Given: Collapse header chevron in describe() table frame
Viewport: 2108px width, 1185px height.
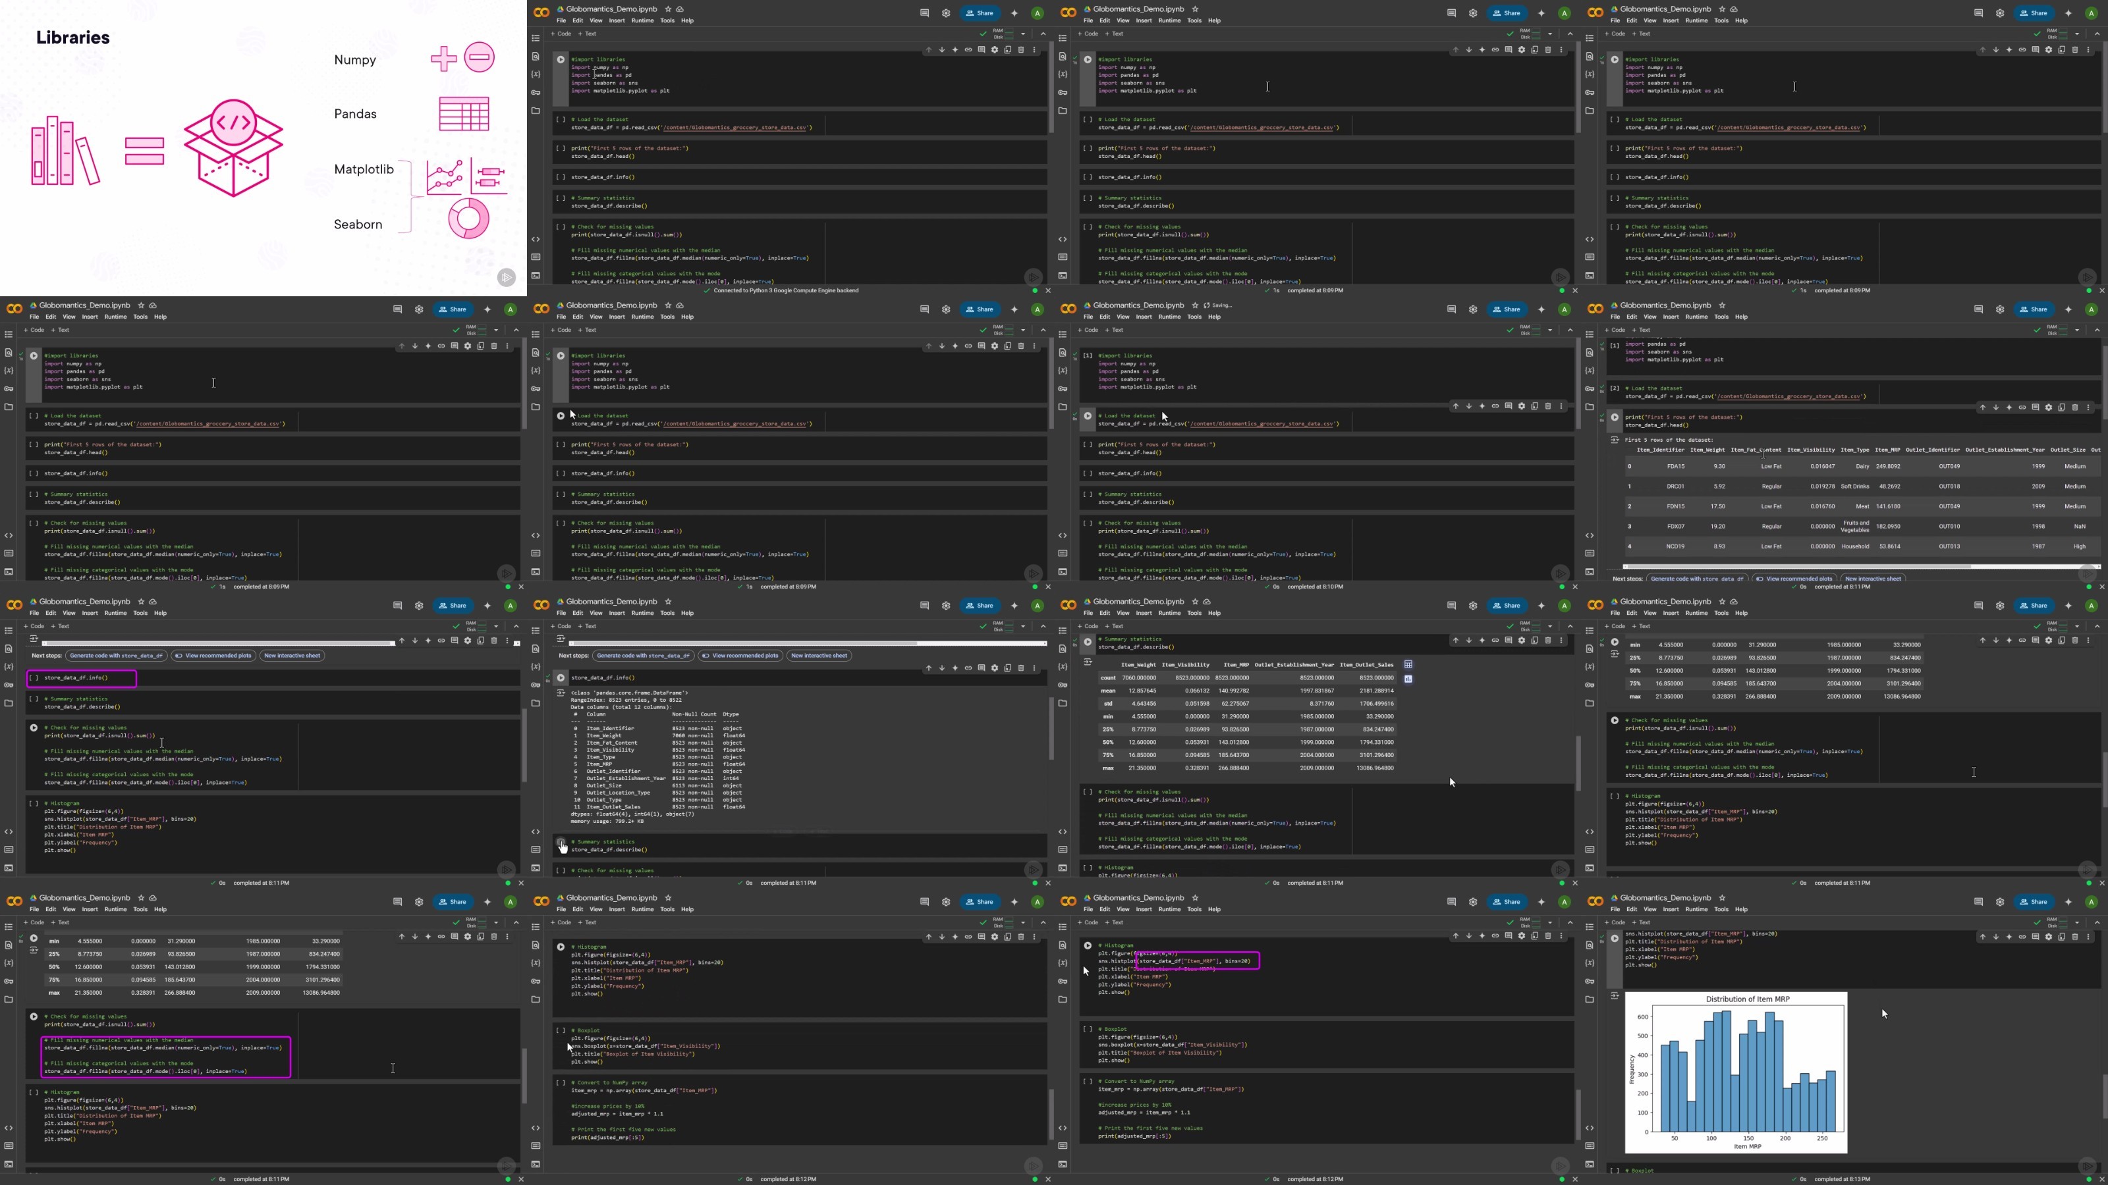Looking at the screenshot, I should [x=1570, y=627].
